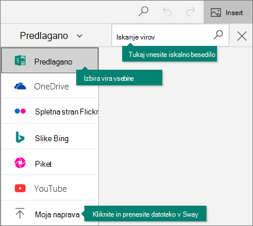
Task: Click the picture icon on Insert tab
Action: 216,13
